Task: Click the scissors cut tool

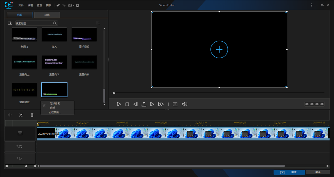Action: (x=21, y=115)
